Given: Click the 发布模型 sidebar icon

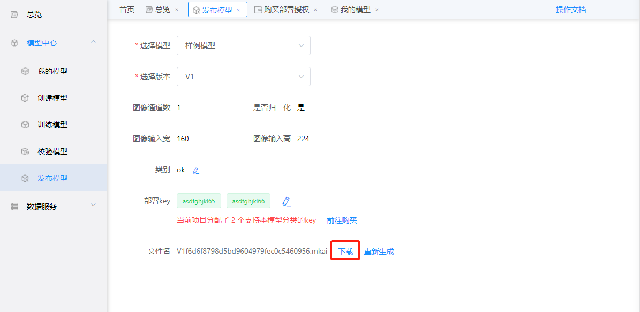Looking at the screenshot, I should (25, 178).
